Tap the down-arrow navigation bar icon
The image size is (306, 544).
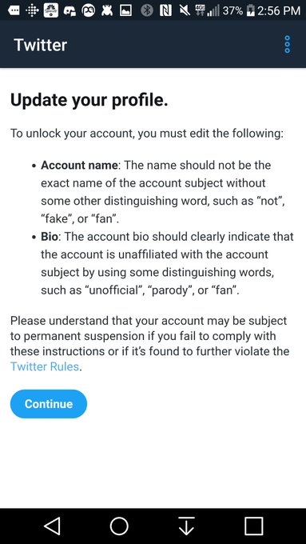[186, 526]
